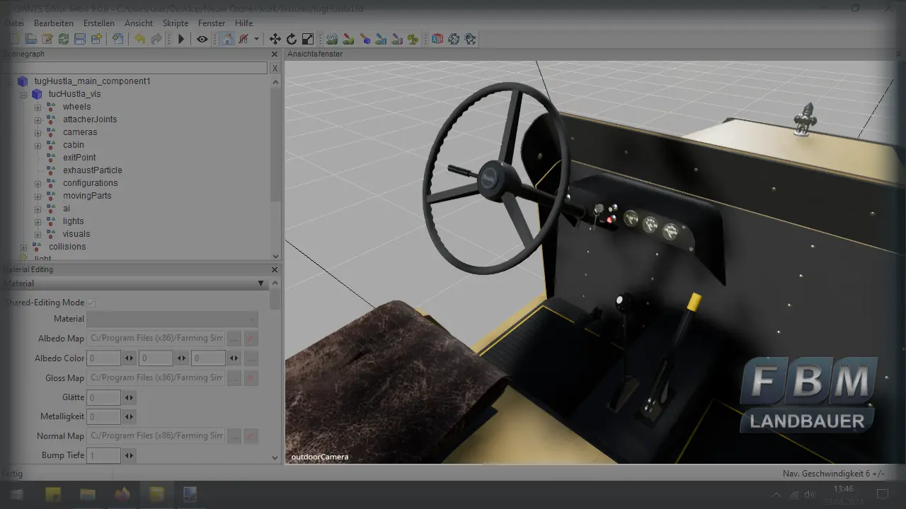The width and height of the screenshot is (906, 509).
Task: Click the Redo arrow icon
Action: pos(156,39)
